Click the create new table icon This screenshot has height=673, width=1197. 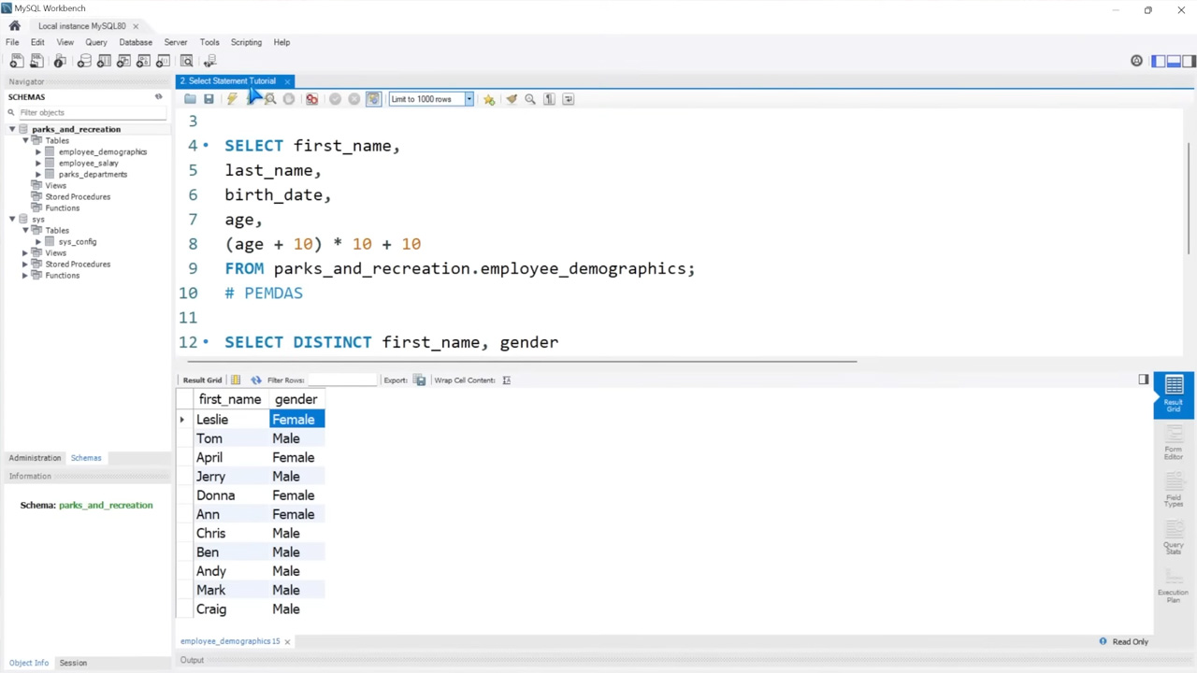[x=104, y=62]
